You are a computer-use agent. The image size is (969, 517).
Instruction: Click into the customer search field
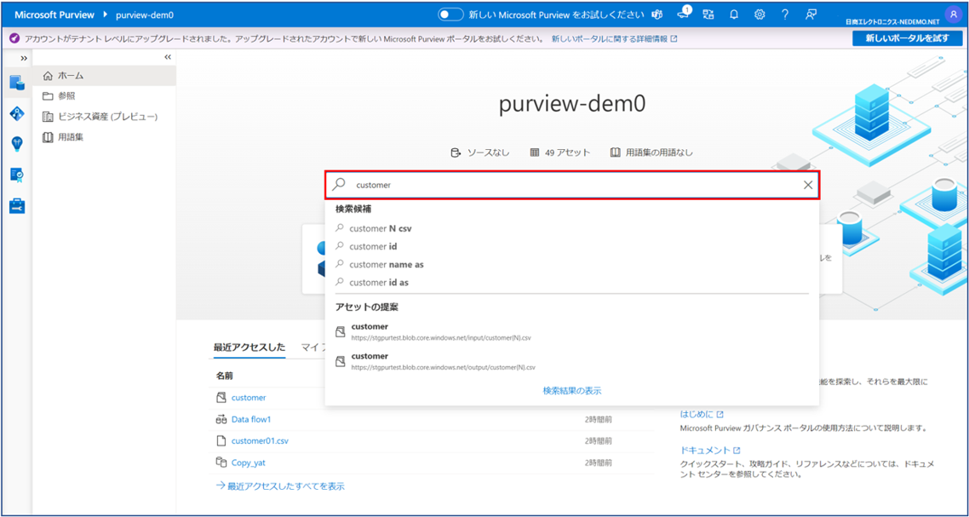(571, 185)
